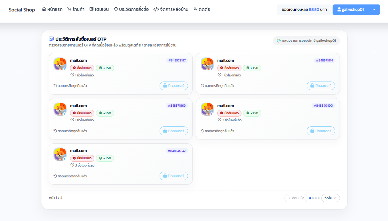Go to the ร้านค้า shop menu
388x221 pixels.
pyautogui.click(x=76, y=9)
